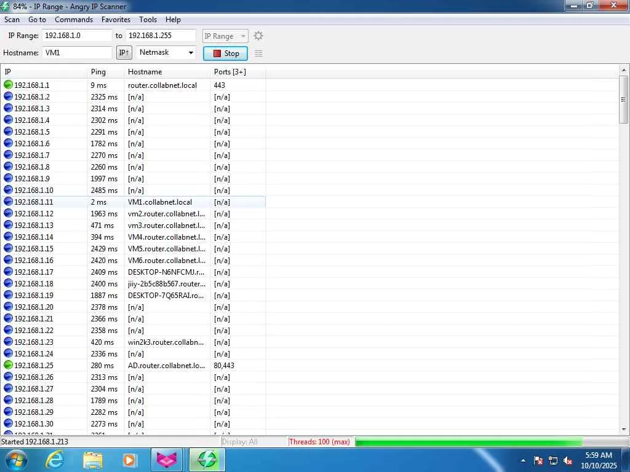
Task: Click Threads: 100 (max) in status bar
Action: (319, 442)
